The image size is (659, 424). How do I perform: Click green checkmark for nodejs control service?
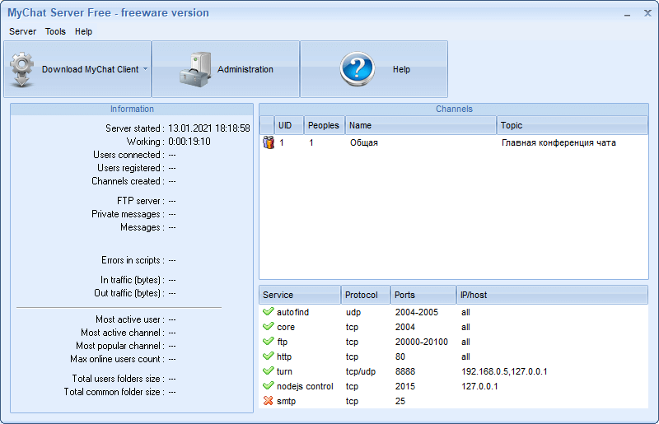click(269, 386)
